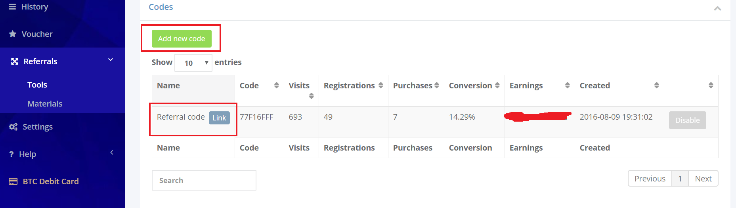Click the Link badge for Referral code
This screenshot has width=736, height=208.
pyautogui.click(x=219, y=118)
